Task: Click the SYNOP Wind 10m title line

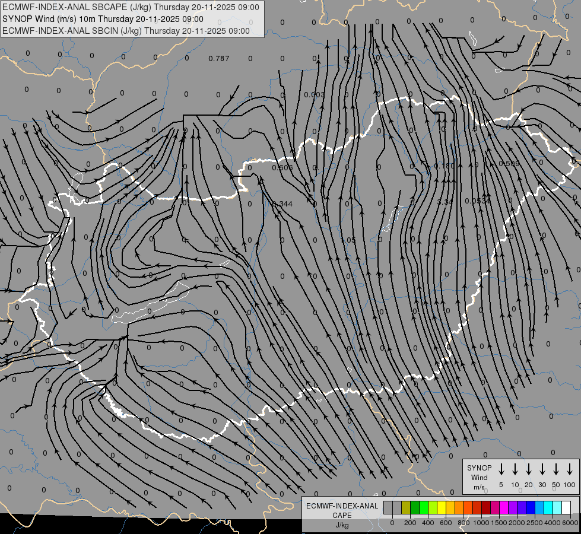Action: (103, 19)
